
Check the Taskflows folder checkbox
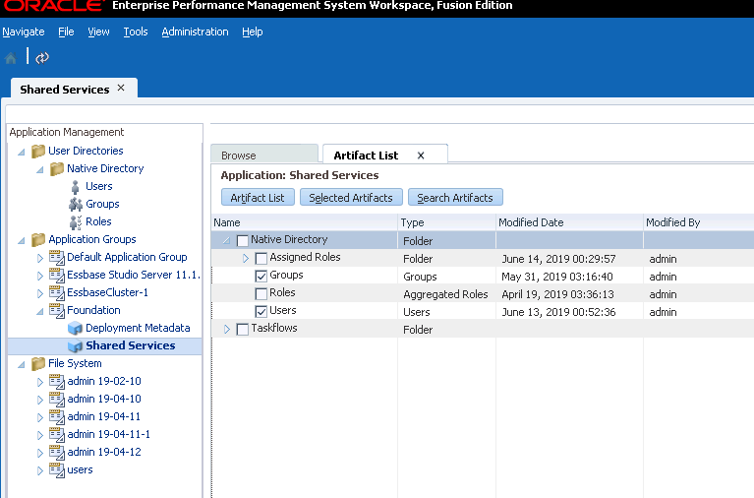coord(243,330)
